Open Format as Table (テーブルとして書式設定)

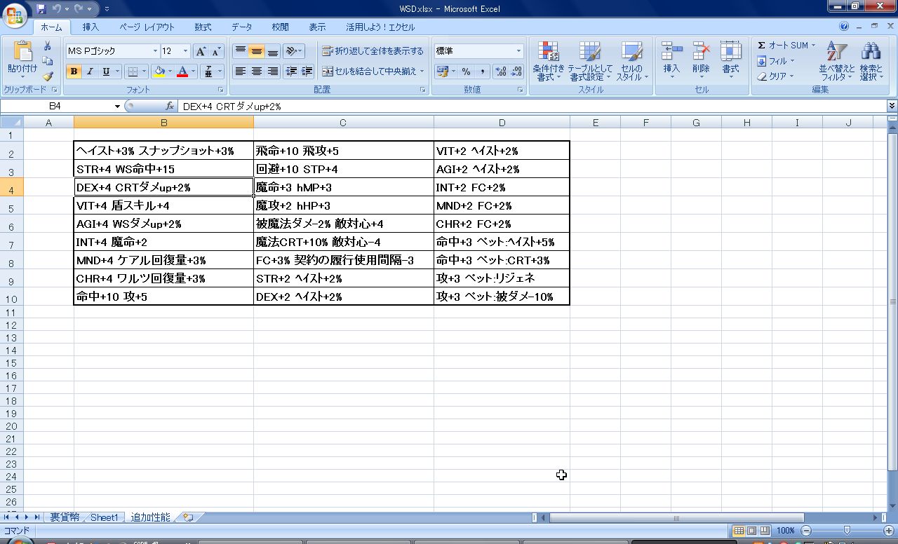[x=590, y=62]
